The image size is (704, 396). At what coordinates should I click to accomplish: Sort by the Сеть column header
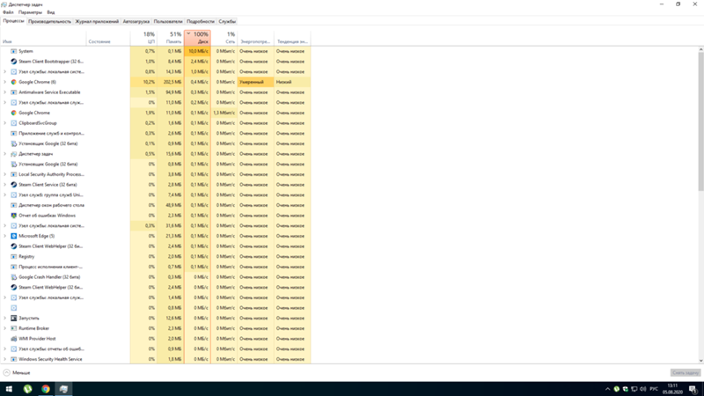point(224,38)
